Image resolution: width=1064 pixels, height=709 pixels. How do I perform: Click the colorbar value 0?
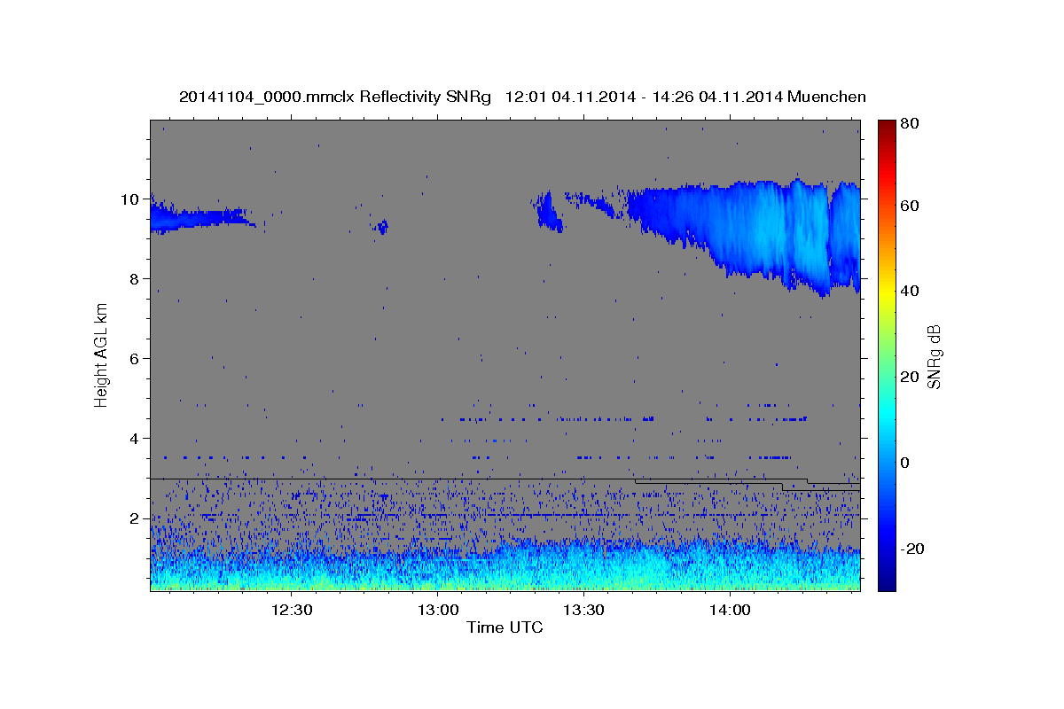pos(904,464)
